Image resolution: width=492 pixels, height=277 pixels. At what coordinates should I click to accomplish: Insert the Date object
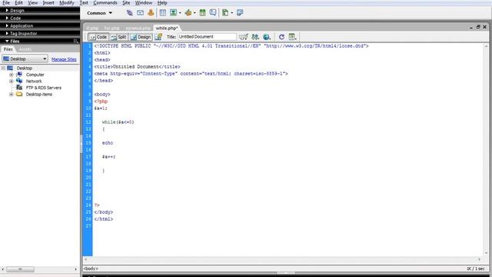(x=202, y=13)
